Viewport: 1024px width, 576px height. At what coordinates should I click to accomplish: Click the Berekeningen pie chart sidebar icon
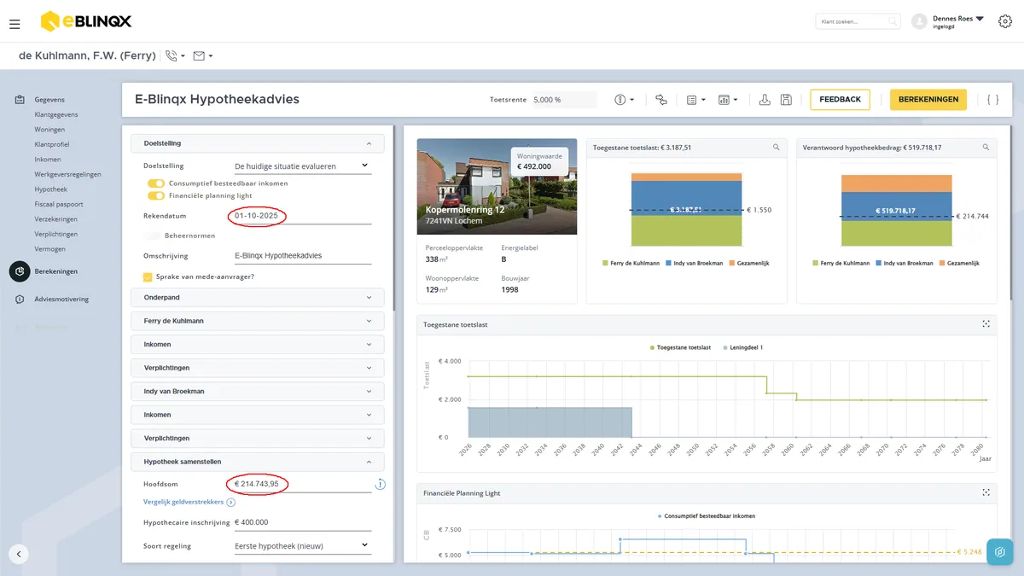[x=19, y=271]
